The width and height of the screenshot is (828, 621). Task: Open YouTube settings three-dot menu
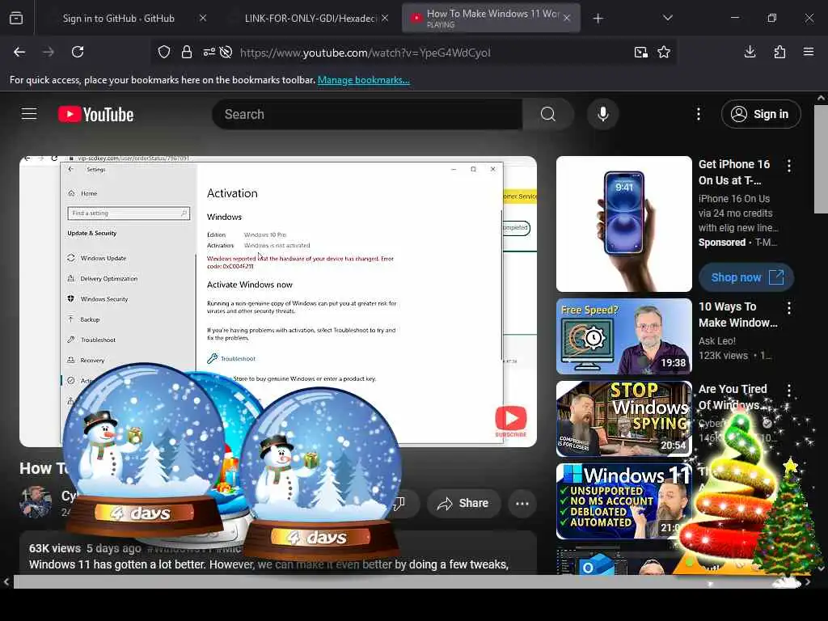tap(699, 114)
